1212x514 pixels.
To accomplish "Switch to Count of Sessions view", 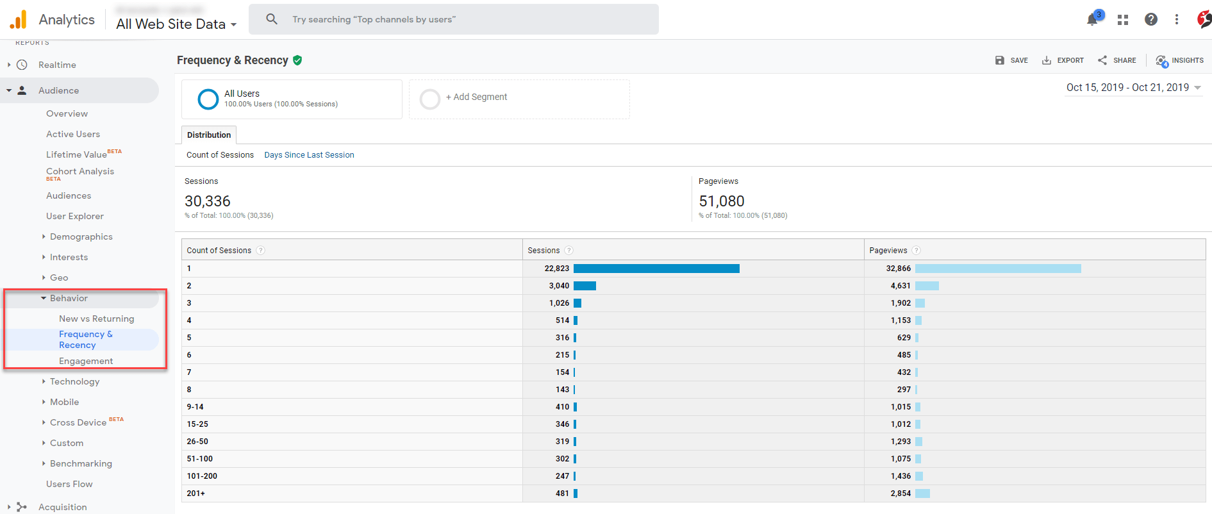I will [x=220, y=155].
